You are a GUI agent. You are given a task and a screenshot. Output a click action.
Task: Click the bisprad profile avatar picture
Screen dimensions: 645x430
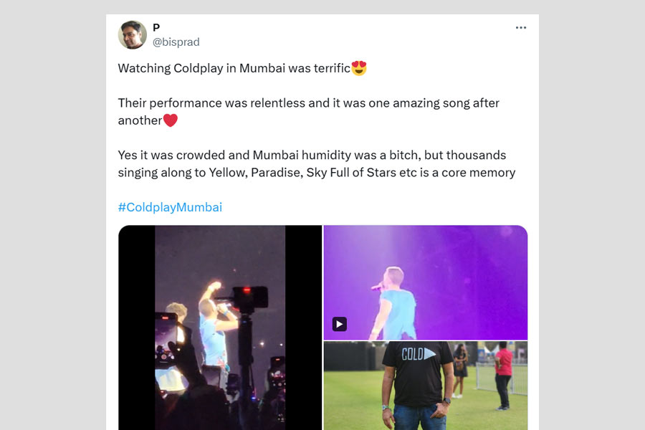(133, 34)
